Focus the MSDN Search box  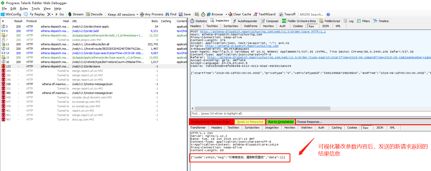312,14
